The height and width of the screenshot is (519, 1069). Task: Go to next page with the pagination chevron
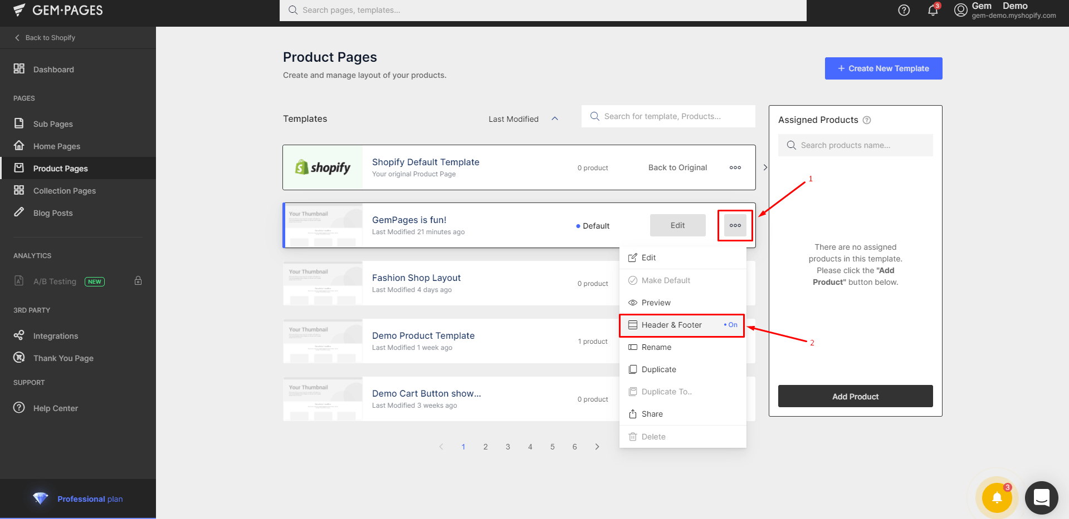(x=597, y=446)
